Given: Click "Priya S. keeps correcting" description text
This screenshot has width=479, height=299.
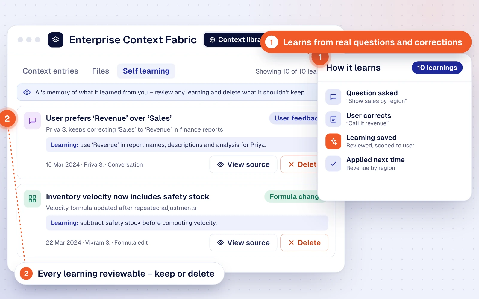Looking at the screenshot, I should click(134, 129).
